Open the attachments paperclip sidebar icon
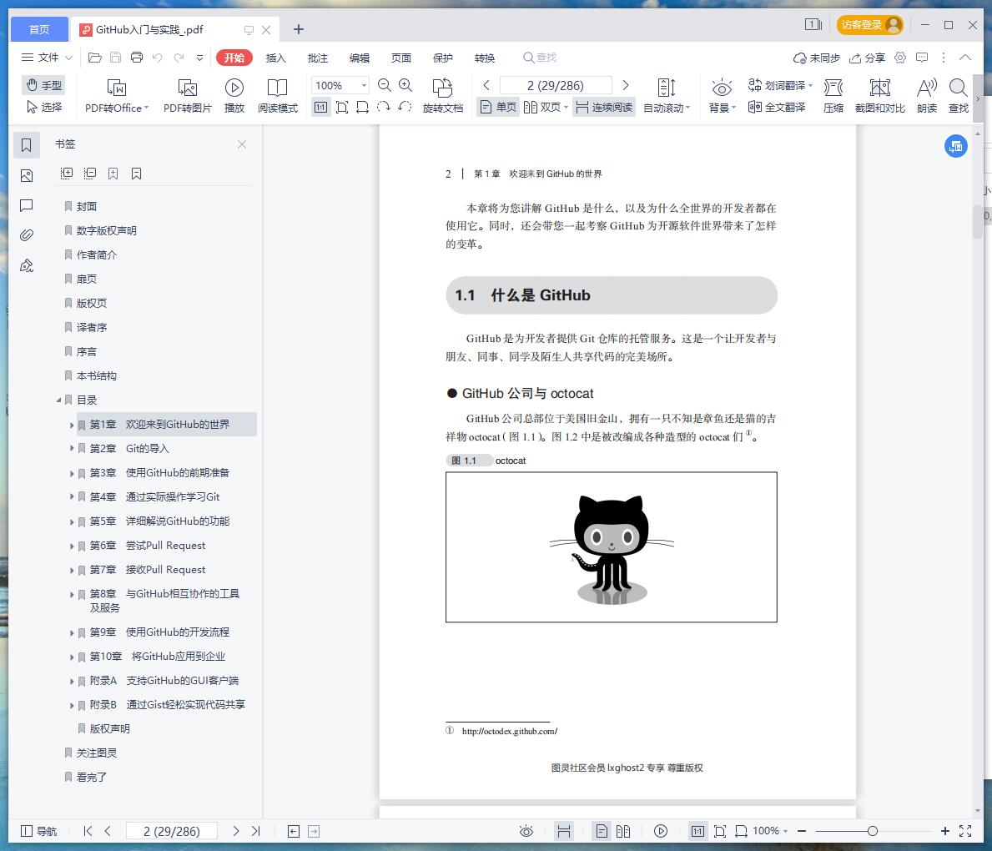This screenshot has height=851, width=992. pyautogui.click(x=27, y=235)
